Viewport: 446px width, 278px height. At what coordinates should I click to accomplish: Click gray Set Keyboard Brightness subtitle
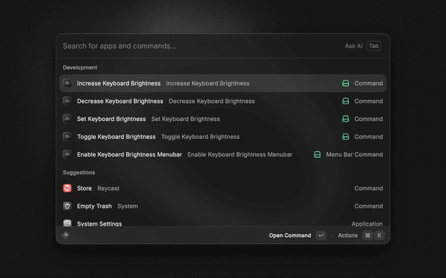(x=185, y=119)
